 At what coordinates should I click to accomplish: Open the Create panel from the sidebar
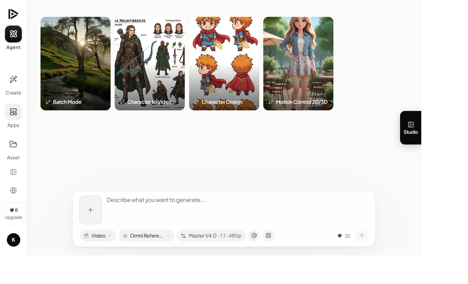coord(13,79)
